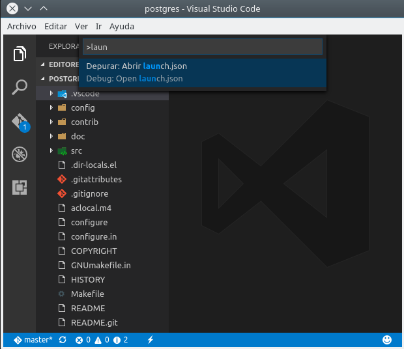Open the Source Control view icon
This screenshot has width=404, height=349.
[x=20, y=121]
